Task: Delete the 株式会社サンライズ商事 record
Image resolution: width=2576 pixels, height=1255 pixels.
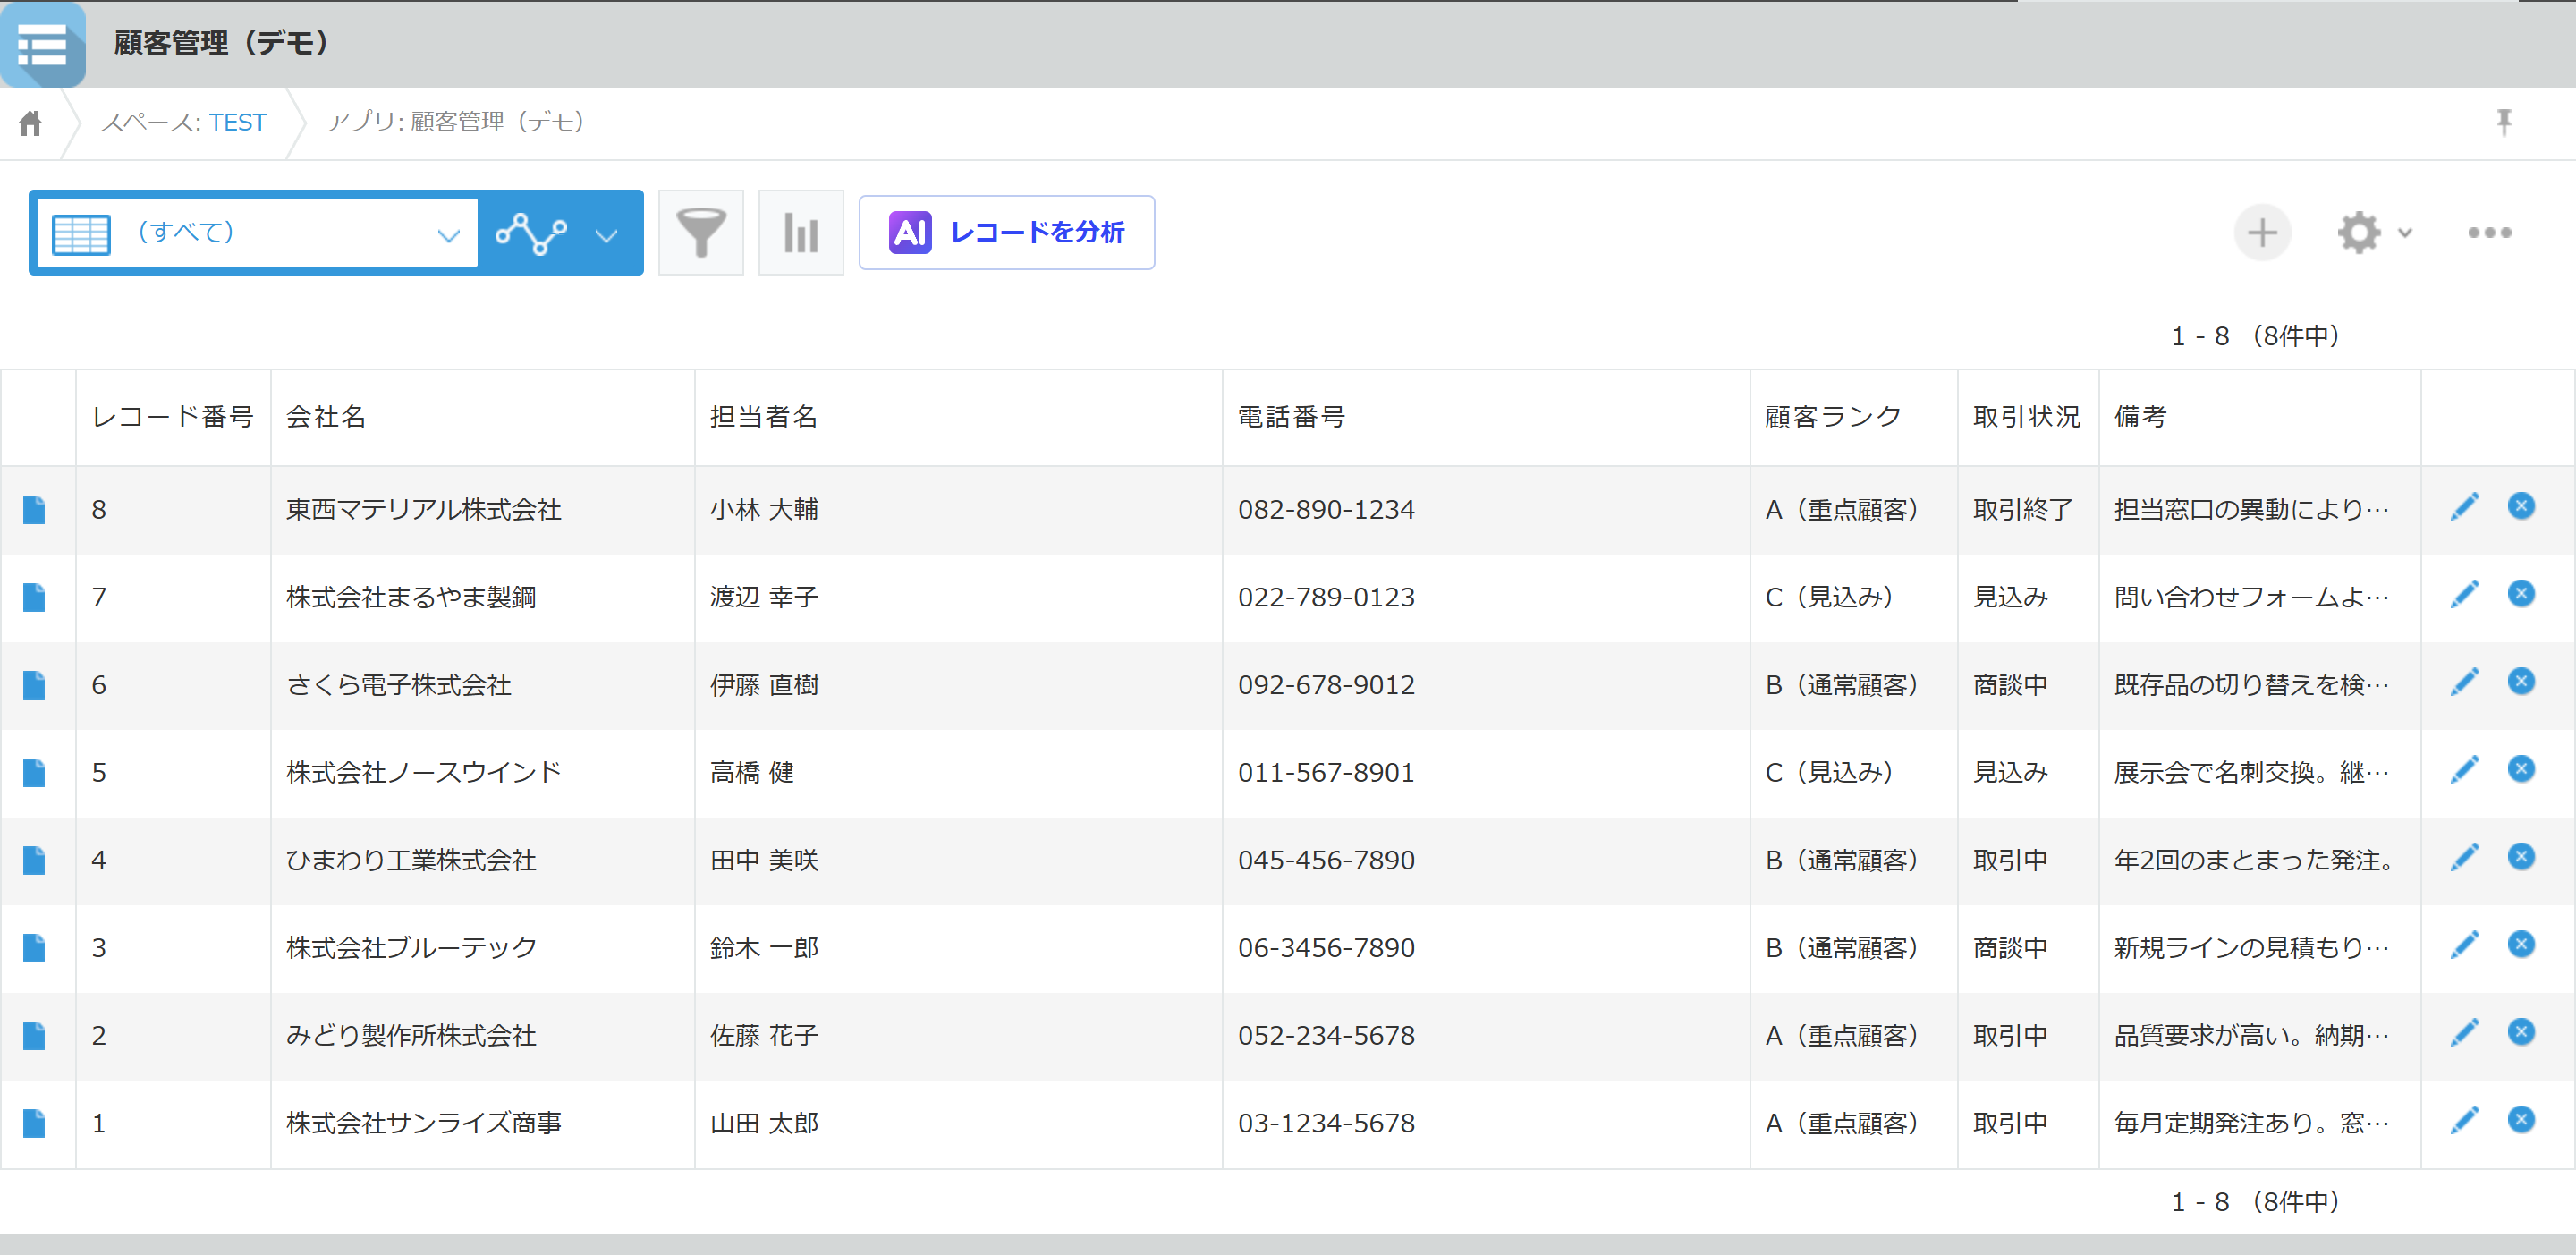Action: (x=2521, y=1120)
